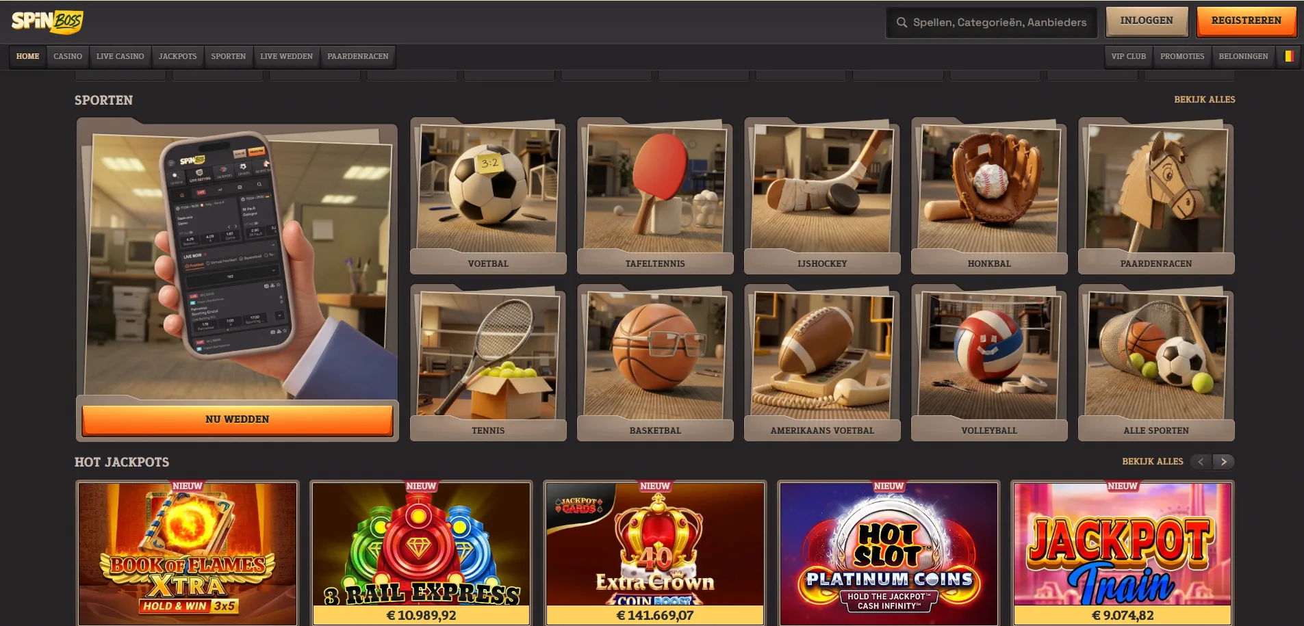Show next Hot Jackpots with right arrow
The image size is (1304, 626).
(1224, 462)
